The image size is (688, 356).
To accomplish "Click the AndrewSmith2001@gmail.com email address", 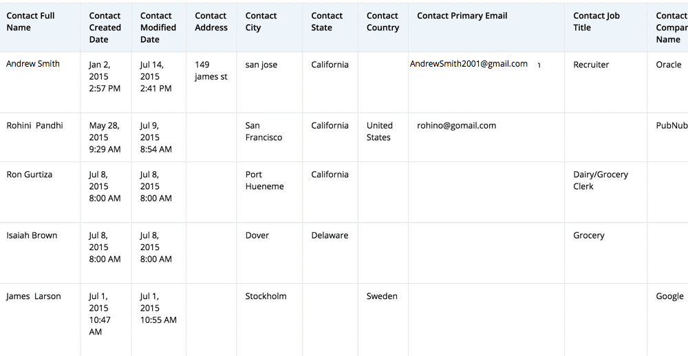I will 469,64.
